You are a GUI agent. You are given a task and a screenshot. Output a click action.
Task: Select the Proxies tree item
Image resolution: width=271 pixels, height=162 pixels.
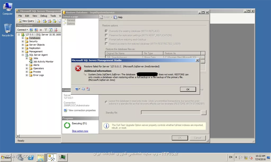pos(37,72)
